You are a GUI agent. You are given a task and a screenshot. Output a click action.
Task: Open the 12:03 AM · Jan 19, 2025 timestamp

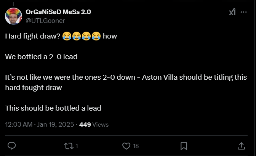point(40,124)
